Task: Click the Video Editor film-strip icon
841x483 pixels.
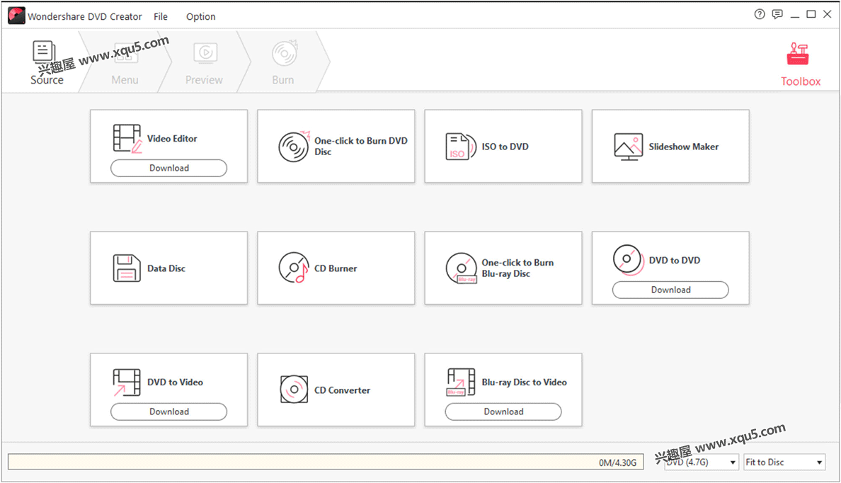Action: coord(127,139)
